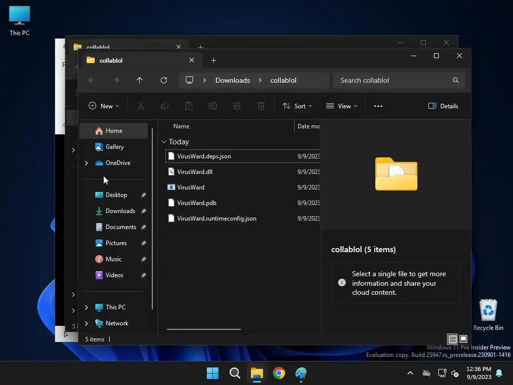
Task: Go back with the left arrow
Action: point(92,80)
